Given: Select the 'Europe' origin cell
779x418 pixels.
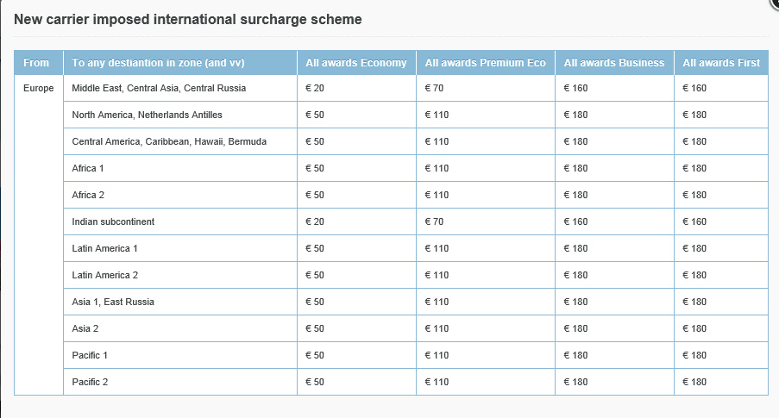Looking at the screenshot, I should (39, 88).
